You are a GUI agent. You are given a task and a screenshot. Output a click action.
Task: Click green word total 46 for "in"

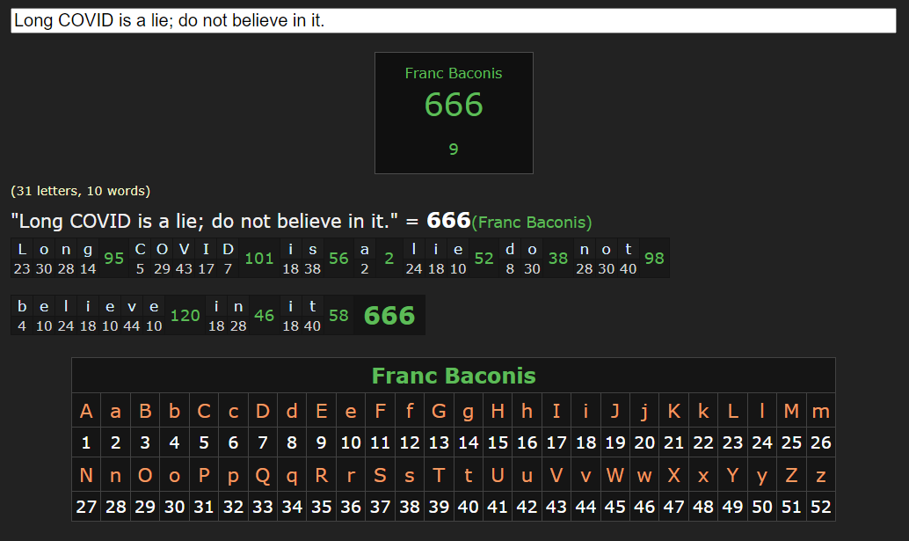click(264, 316)
